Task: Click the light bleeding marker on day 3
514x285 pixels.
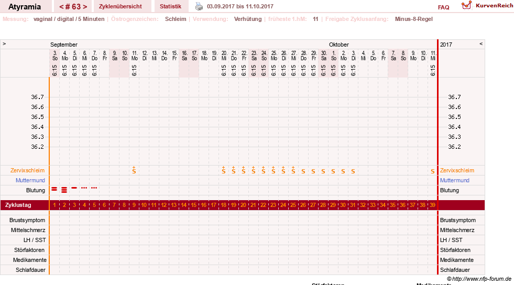Action: [x=74, y=188]
